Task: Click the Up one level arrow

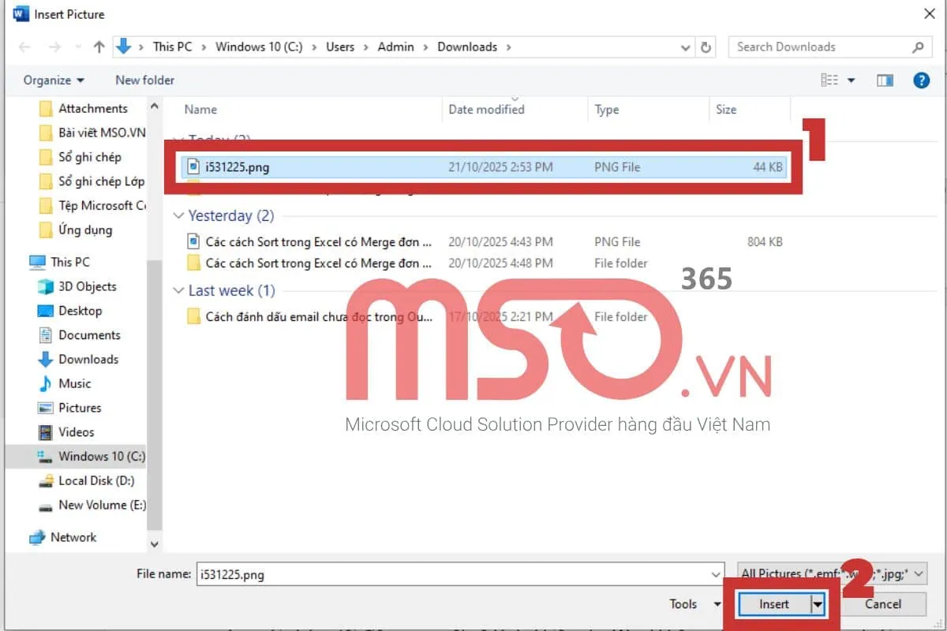Action: pyautogui.click(x=99, y=47)
